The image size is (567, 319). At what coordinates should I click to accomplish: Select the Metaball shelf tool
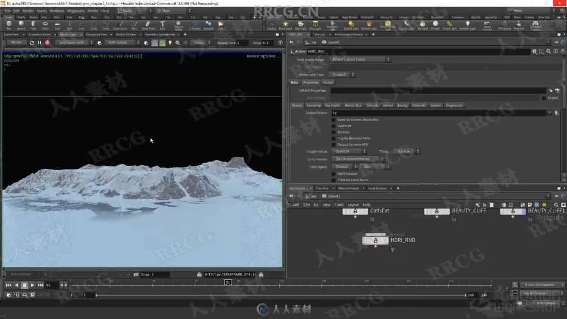tap(208, 25)
